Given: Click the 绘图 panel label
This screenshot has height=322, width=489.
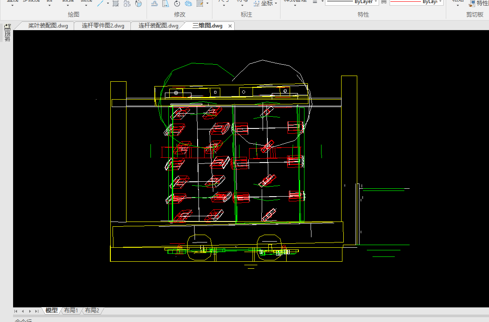Looking at the screenshot, I should 74,14.
